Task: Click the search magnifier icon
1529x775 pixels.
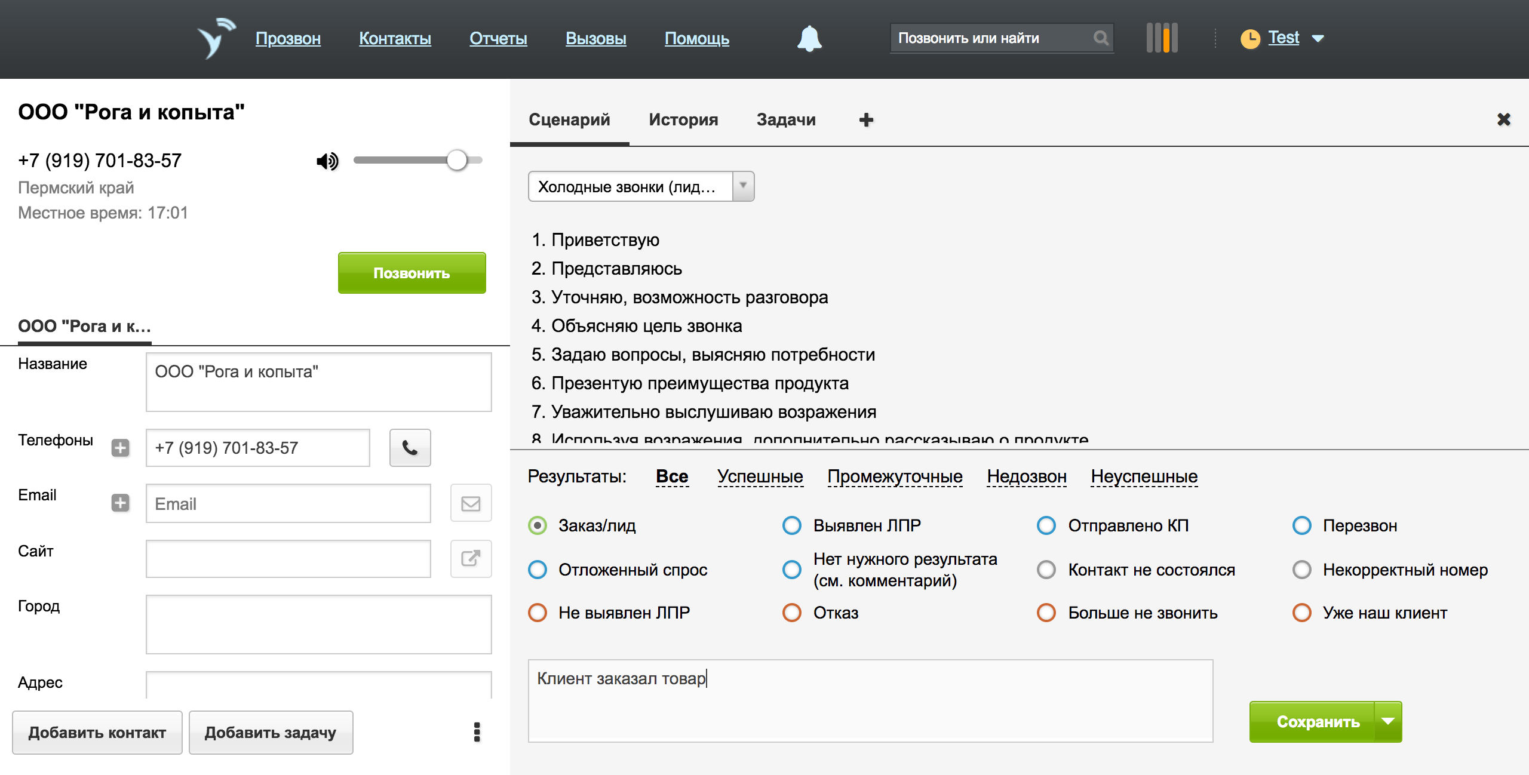Action: (1100, 38)
